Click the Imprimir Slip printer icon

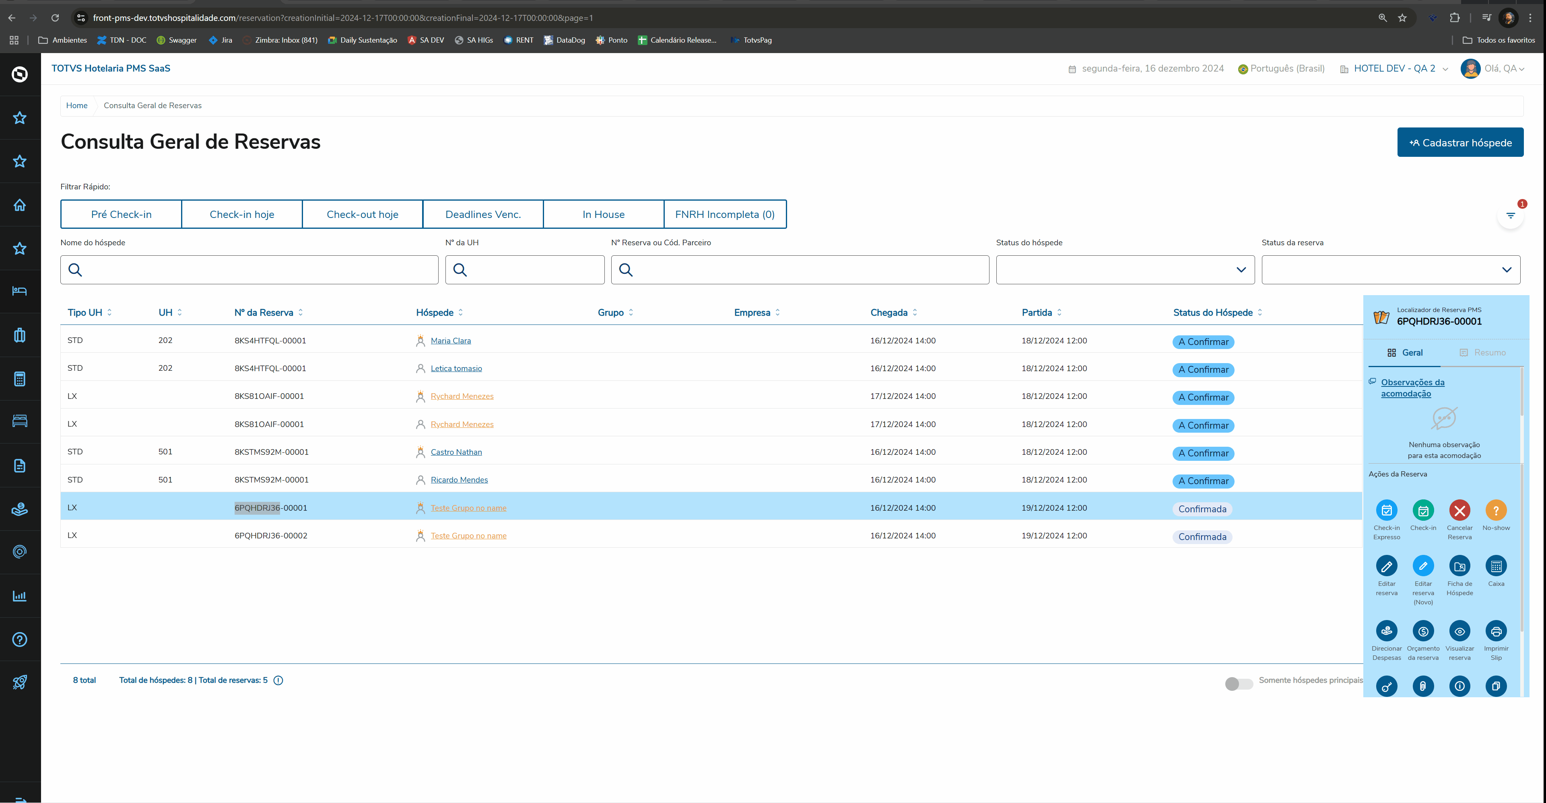(1496, 631)
